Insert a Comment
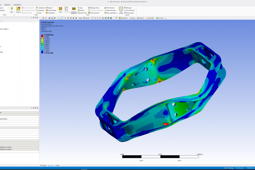 40,10
